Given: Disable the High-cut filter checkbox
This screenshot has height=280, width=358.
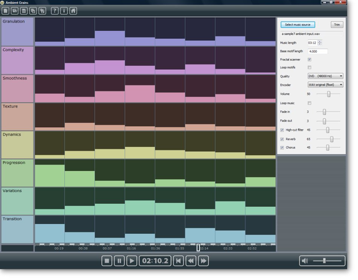Looking at the screenshot, I should pyautogui.click(x=282, y=130).
